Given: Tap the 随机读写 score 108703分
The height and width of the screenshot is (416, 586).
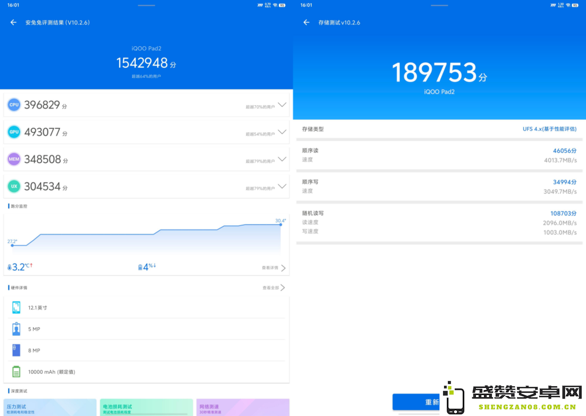Looking at the screenshot, I should [x=563, y=214].
